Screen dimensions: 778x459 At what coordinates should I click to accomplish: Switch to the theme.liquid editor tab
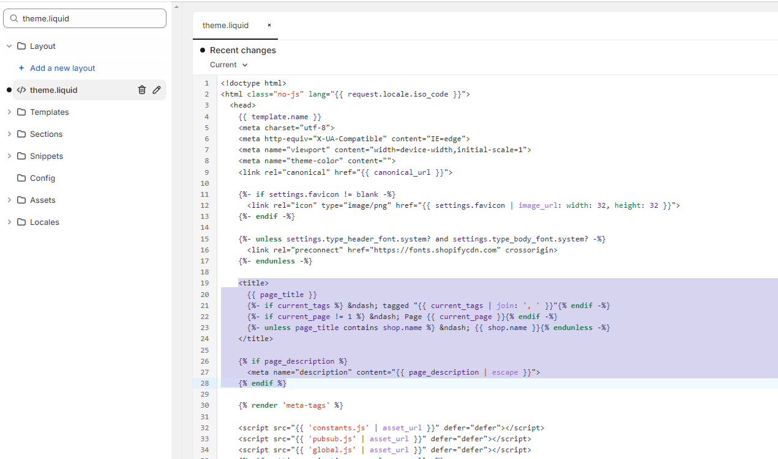coord(226,25)
